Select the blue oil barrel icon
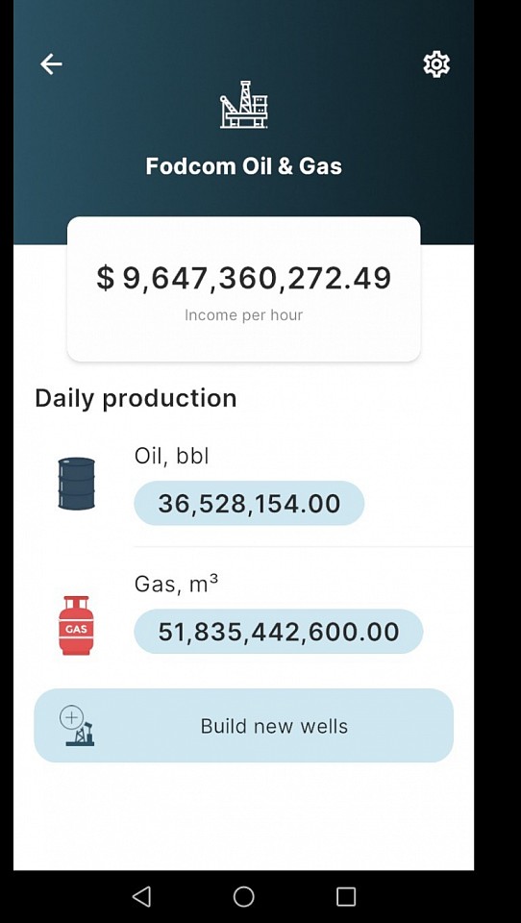 pos(77,484)
